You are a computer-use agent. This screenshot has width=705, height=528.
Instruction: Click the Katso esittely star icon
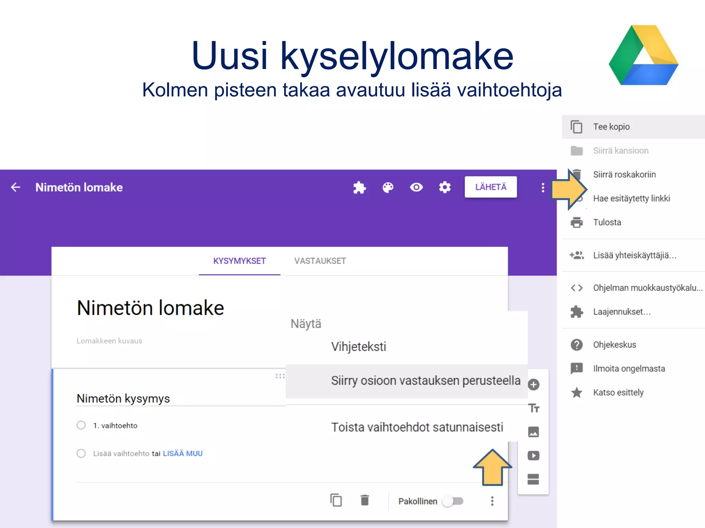coord(577,392)
